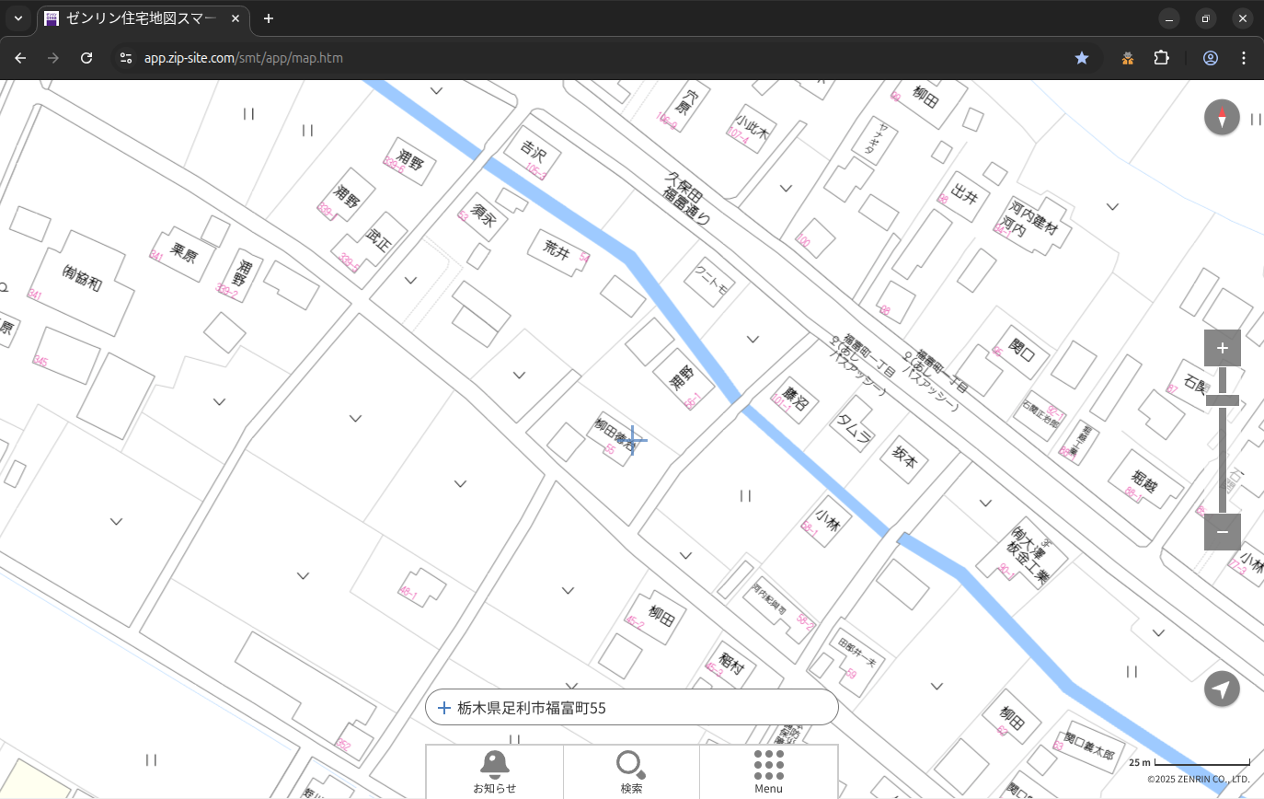
Task: Click the zoom level slider handle
Action: (1222, 400)
